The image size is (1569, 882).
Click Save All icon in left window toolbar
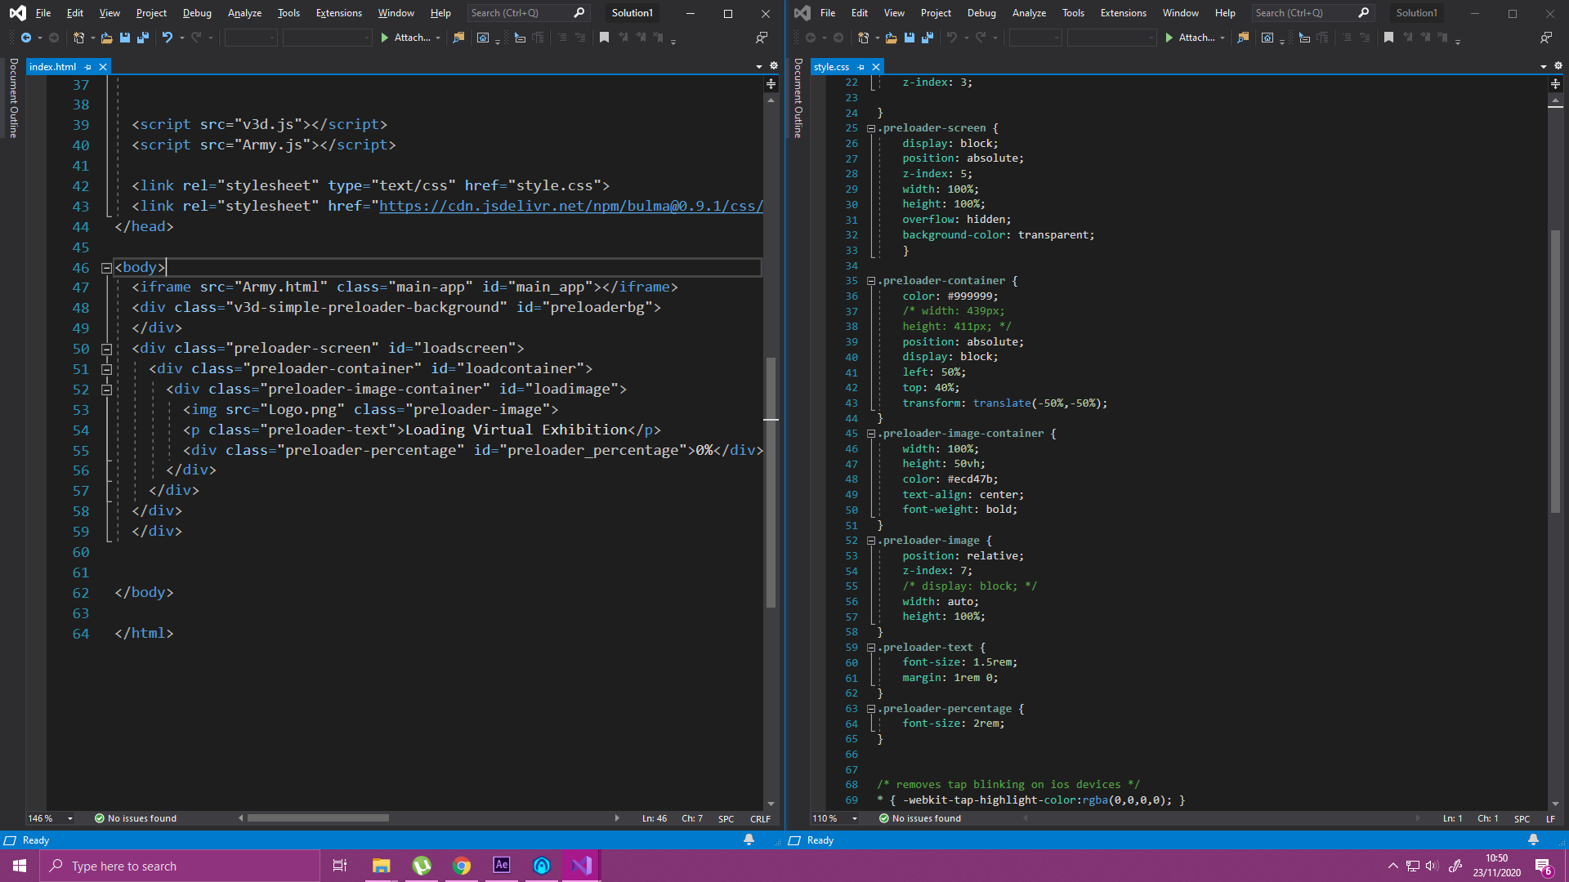click(143, 38)
